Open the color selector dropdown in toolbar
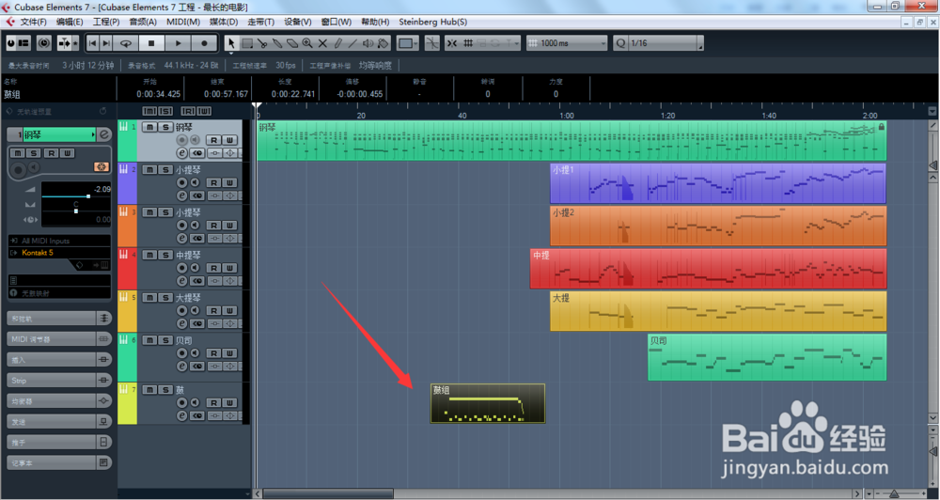940x500 pixels. pos(408,43)
